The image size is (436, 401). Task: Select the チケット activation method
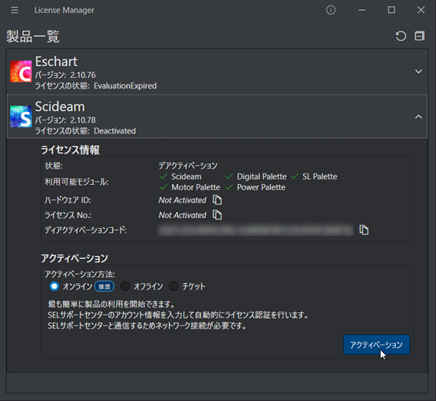pos(173,286)
